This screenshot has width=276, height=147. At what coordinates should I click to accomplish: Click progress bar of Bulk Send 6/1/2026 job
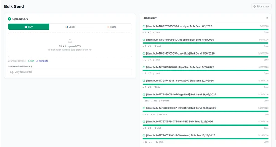click(x=206, y=29)
